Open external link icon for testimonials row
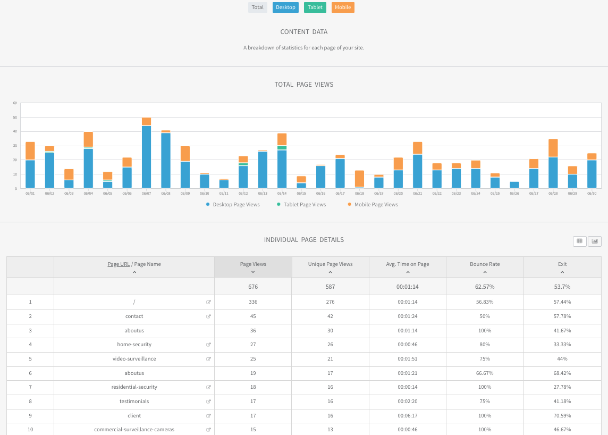The image size is (608, 435). pos(208,401)
